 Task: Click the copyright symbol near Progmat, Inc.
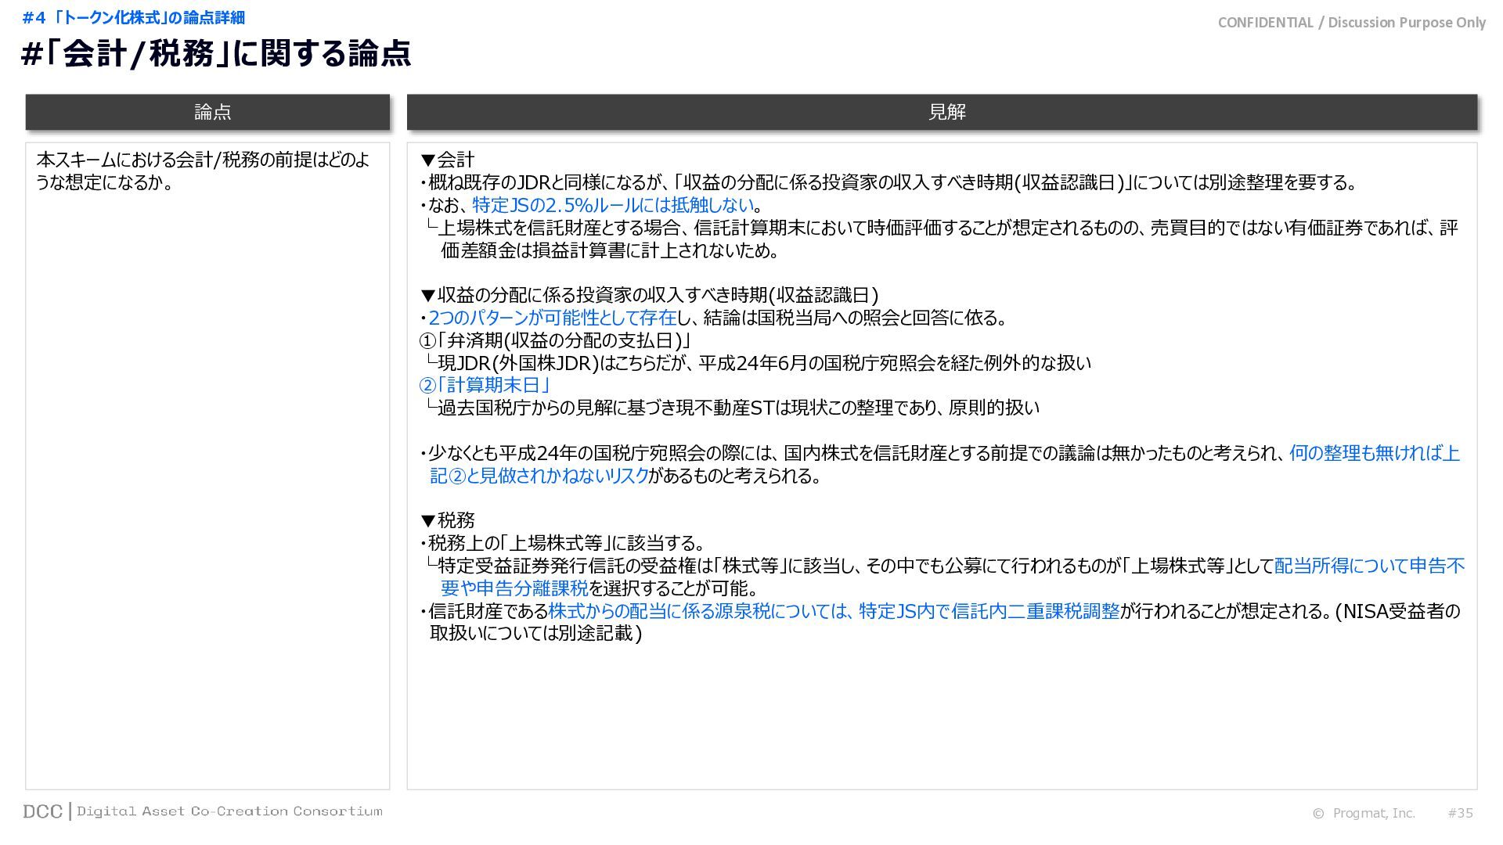pyautogui.click(x=1318, y=814)
